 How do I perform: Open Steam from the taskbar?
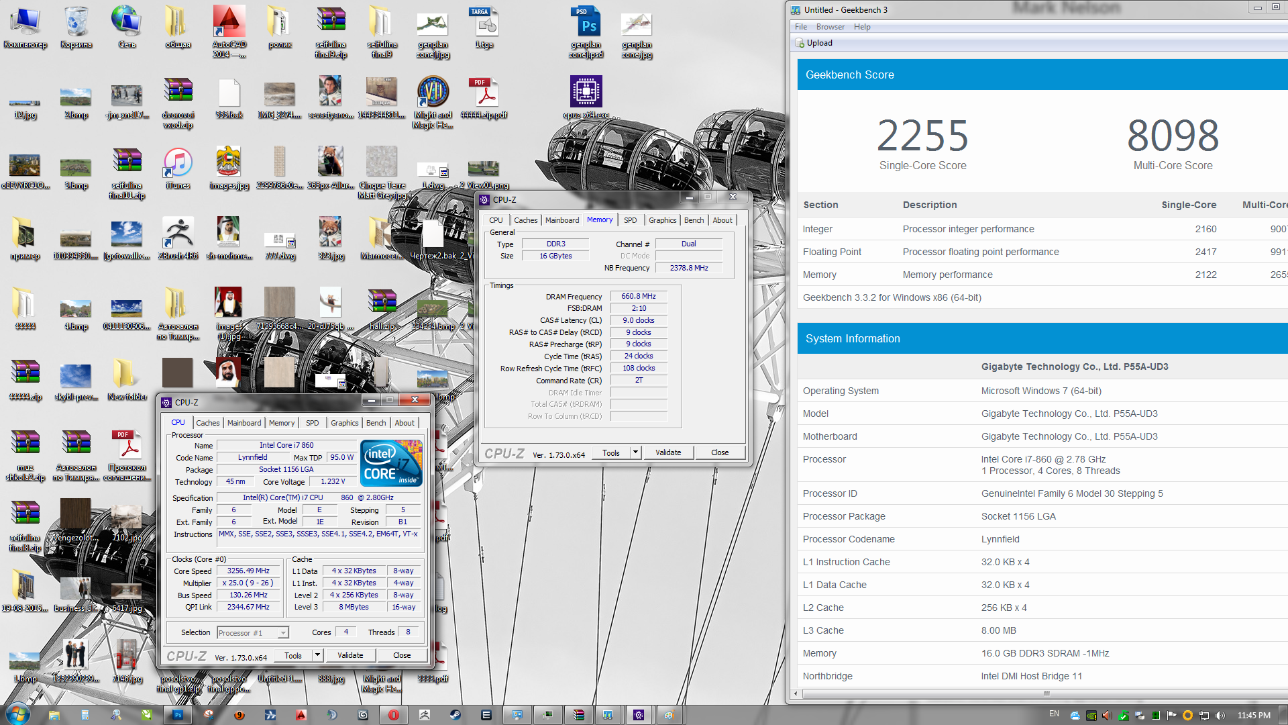455,715
